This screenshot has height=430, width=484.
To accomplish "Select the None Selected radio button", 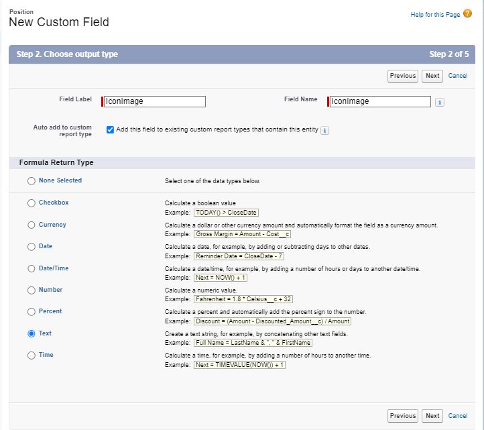I will click(x=32, y=181).
